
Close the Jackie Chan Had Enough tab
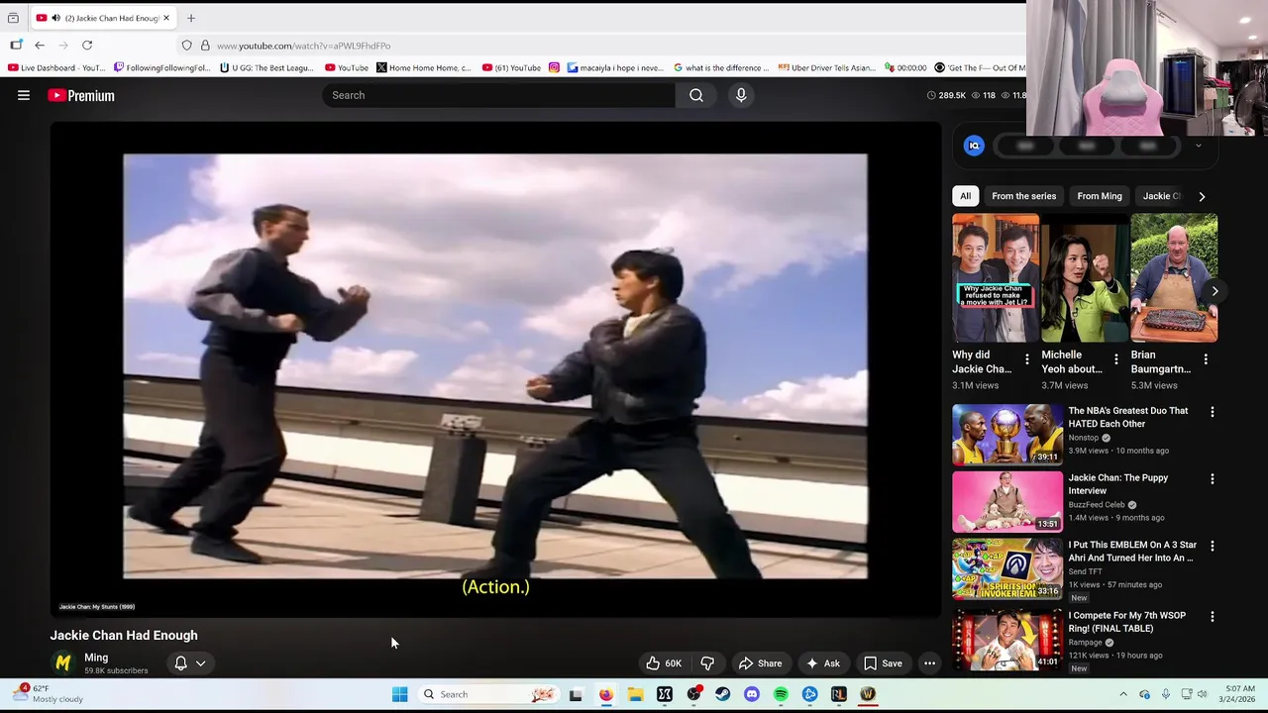point(166,18)
